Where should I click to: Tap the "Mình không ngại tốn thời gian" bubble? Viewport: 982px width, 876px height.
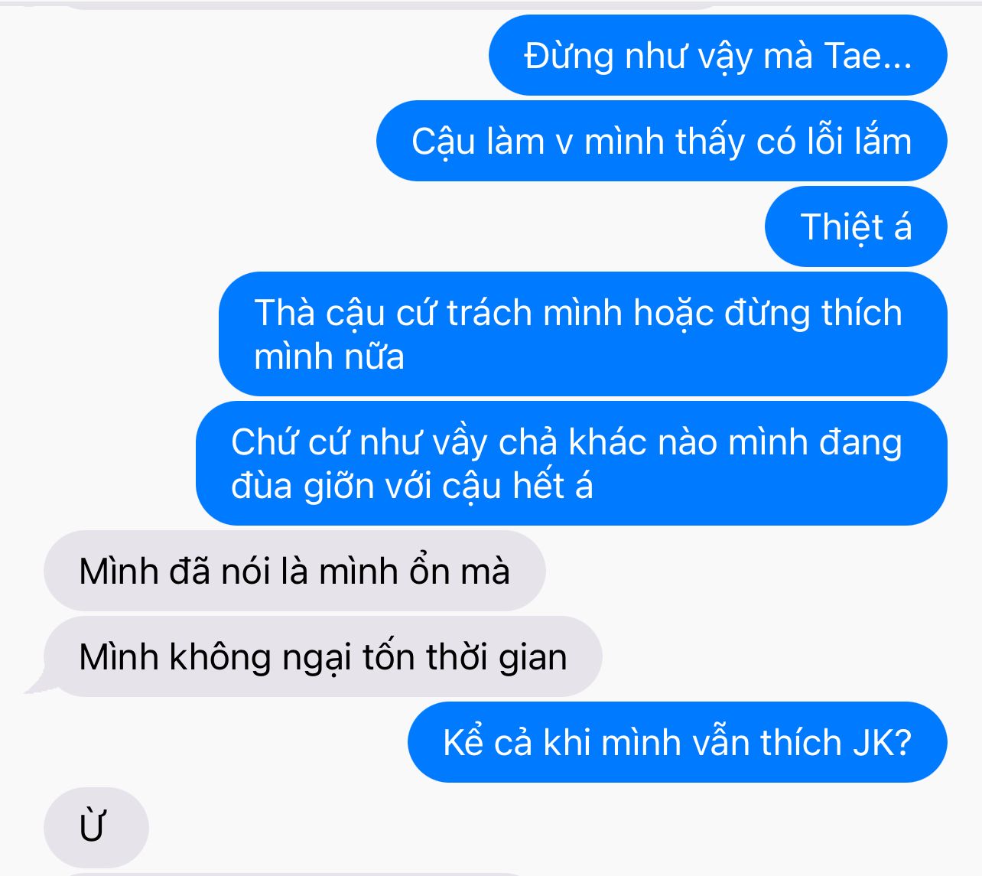(323, 657)
